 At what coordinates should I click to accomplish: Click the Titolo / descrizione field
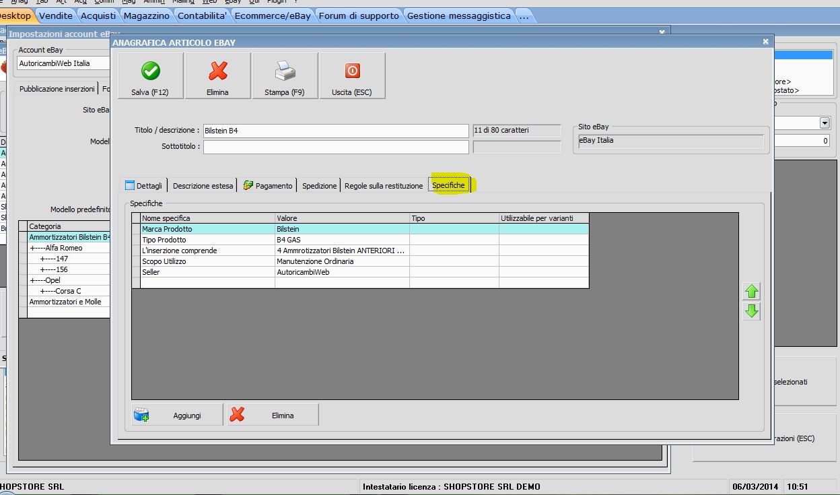click(x=336, y=131)
